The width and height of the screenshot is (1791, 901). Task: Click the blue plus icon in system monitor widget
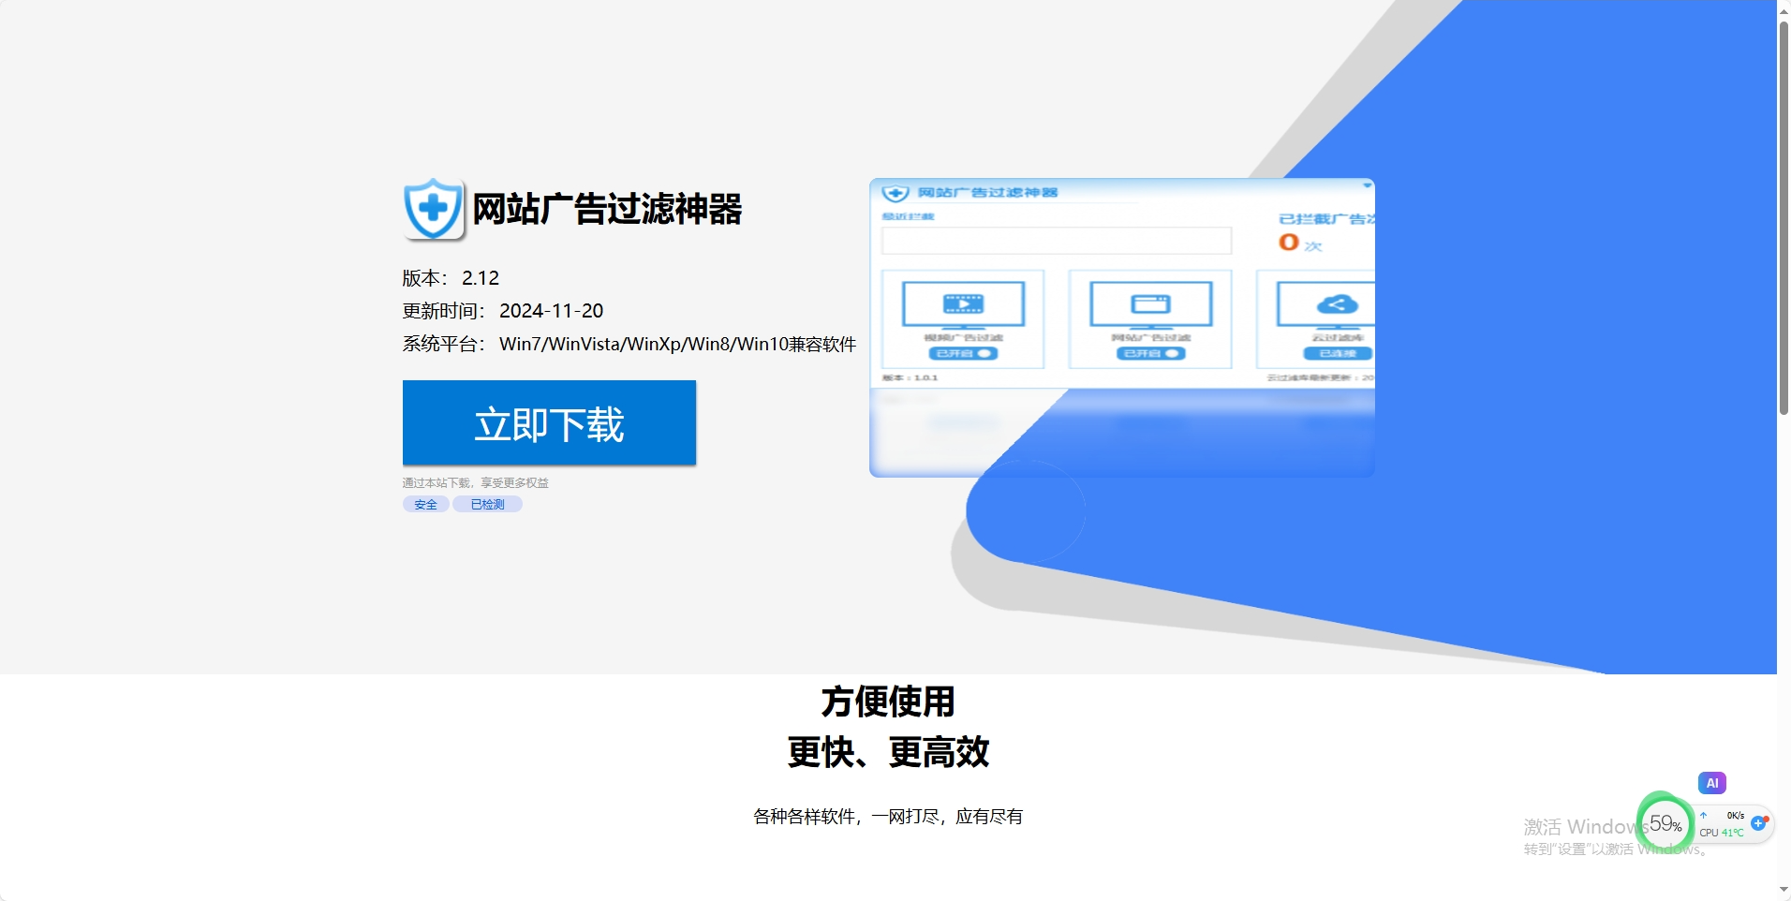point(1757,823)
